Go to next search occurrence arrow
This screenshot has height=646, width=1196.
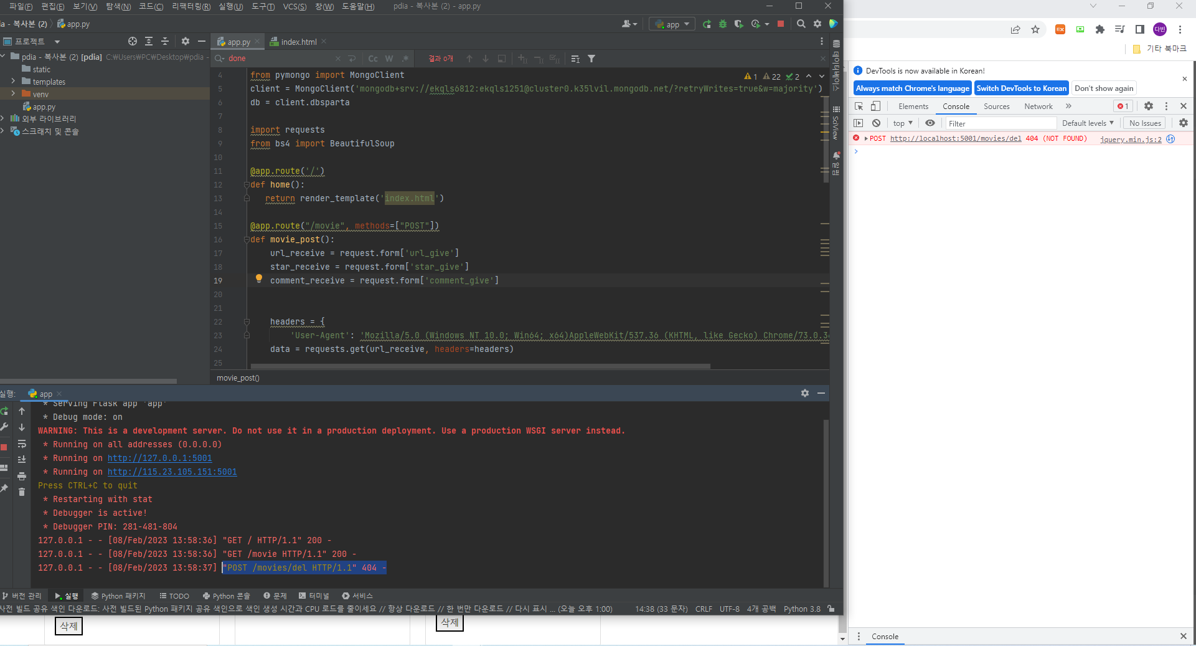pyautogui.click(x=486, y=59)
